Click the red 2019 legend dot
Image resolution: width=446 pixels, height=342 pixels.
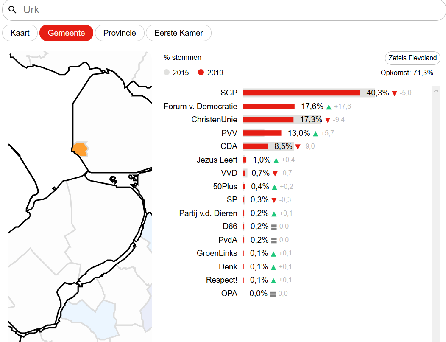[201, 72]
